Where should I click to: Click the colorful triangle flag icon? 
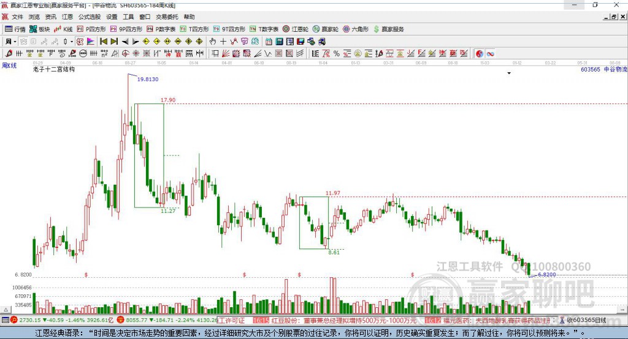click(91, 42)
